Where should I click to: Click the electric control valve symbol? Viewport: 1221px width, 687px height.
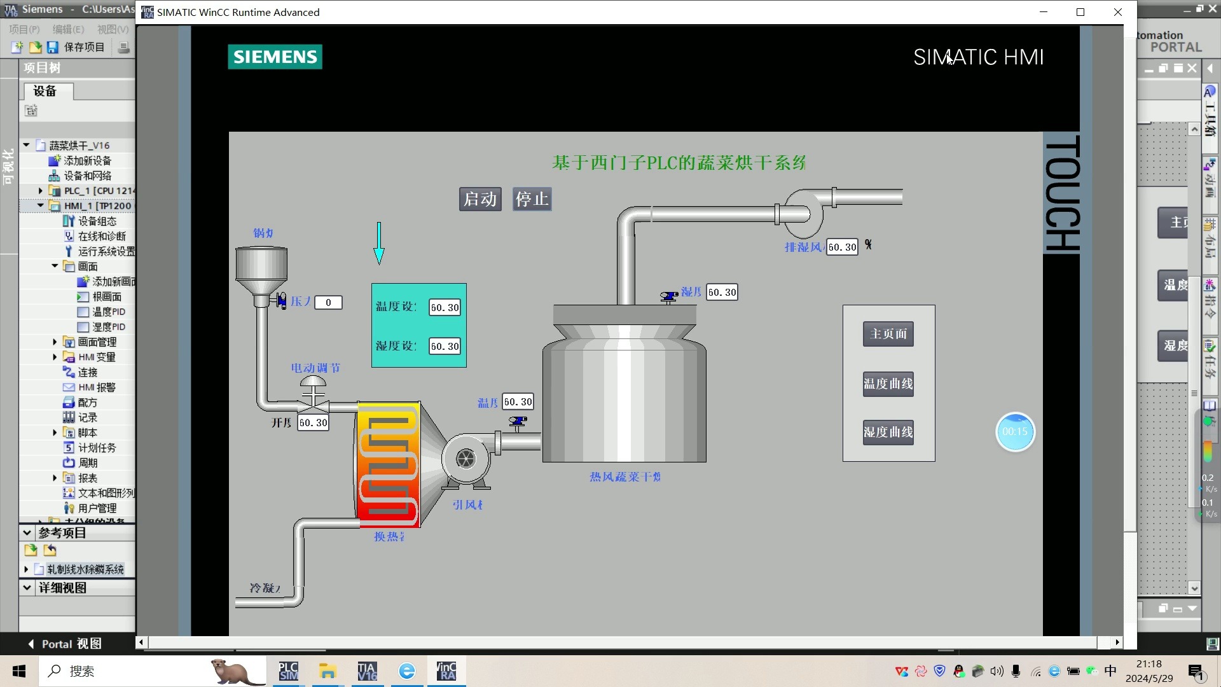pos(313,393)
